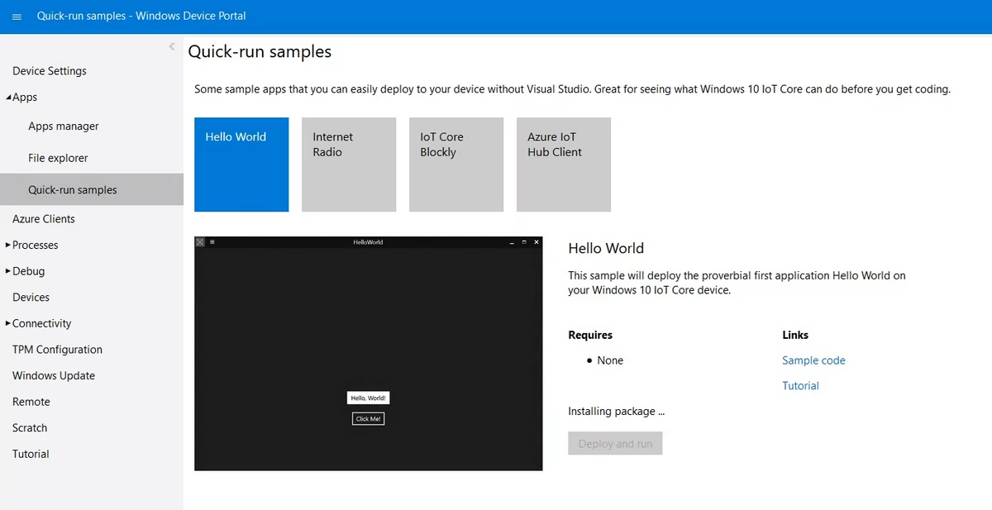Click Hello, World! box in preview
The image size is (992, 510).
coord(368,398)
